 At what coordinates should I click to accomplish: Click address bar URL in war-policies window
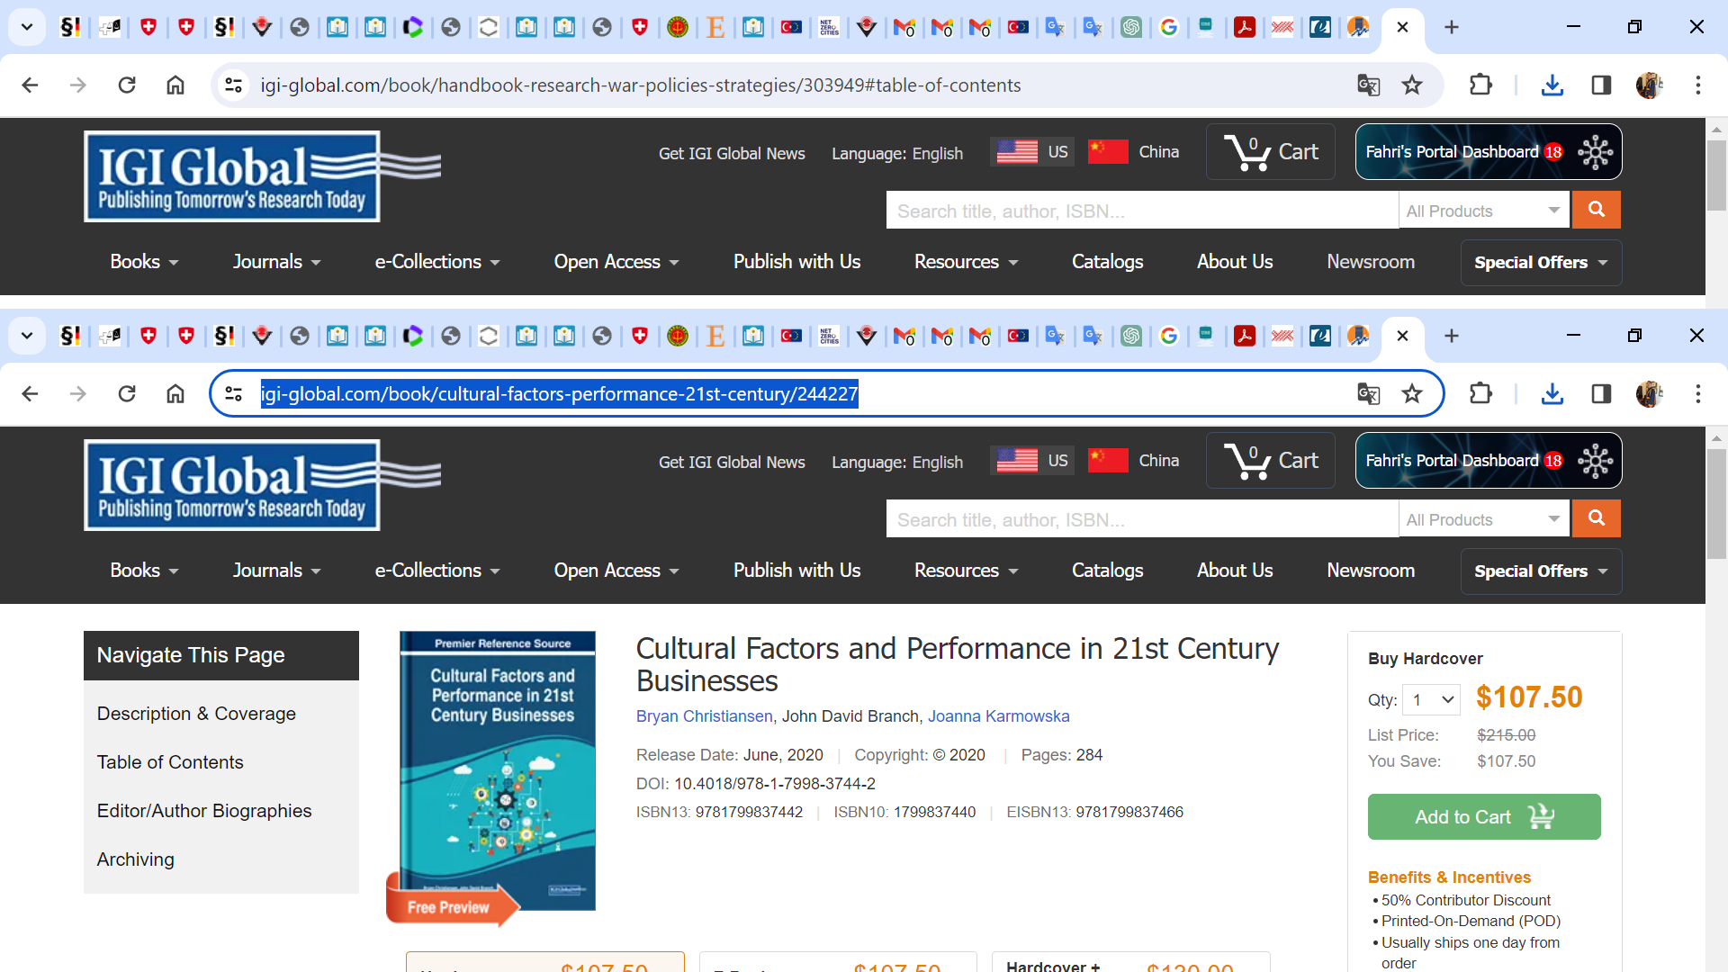click(x=640, y=85)
